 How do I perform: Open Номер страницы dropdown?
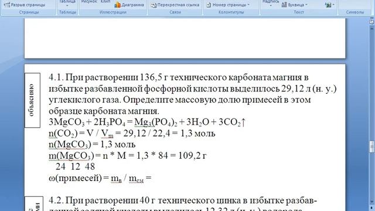click(x=228, y=5)
